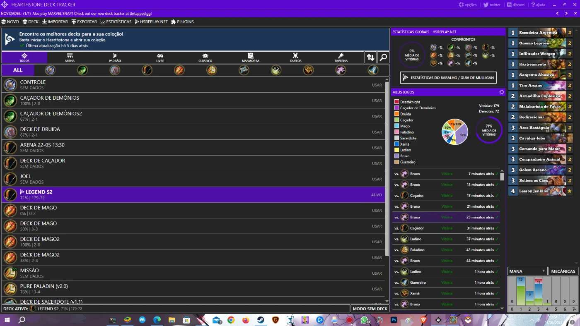Click USAR for PURE PALADIN (v2.0)
This screenshot has height=326, width=580.
tap(377, 289)
